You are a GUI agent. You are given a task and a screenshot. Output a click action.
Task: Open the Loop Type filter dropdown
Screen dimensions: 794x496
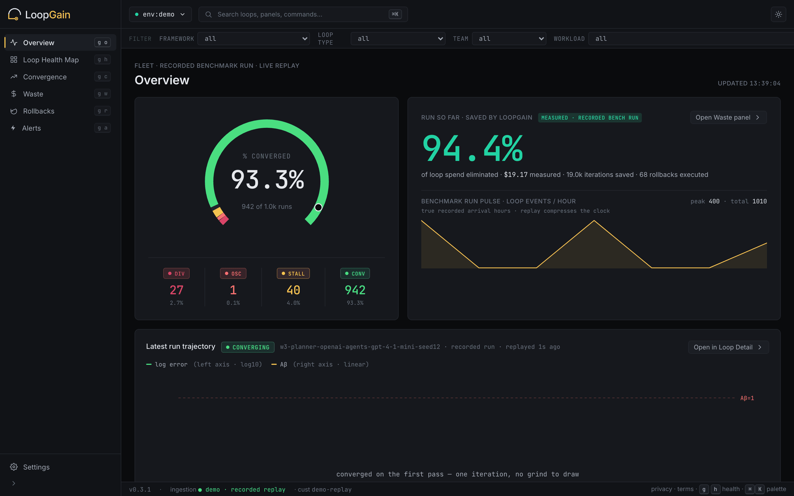point(398,38)
